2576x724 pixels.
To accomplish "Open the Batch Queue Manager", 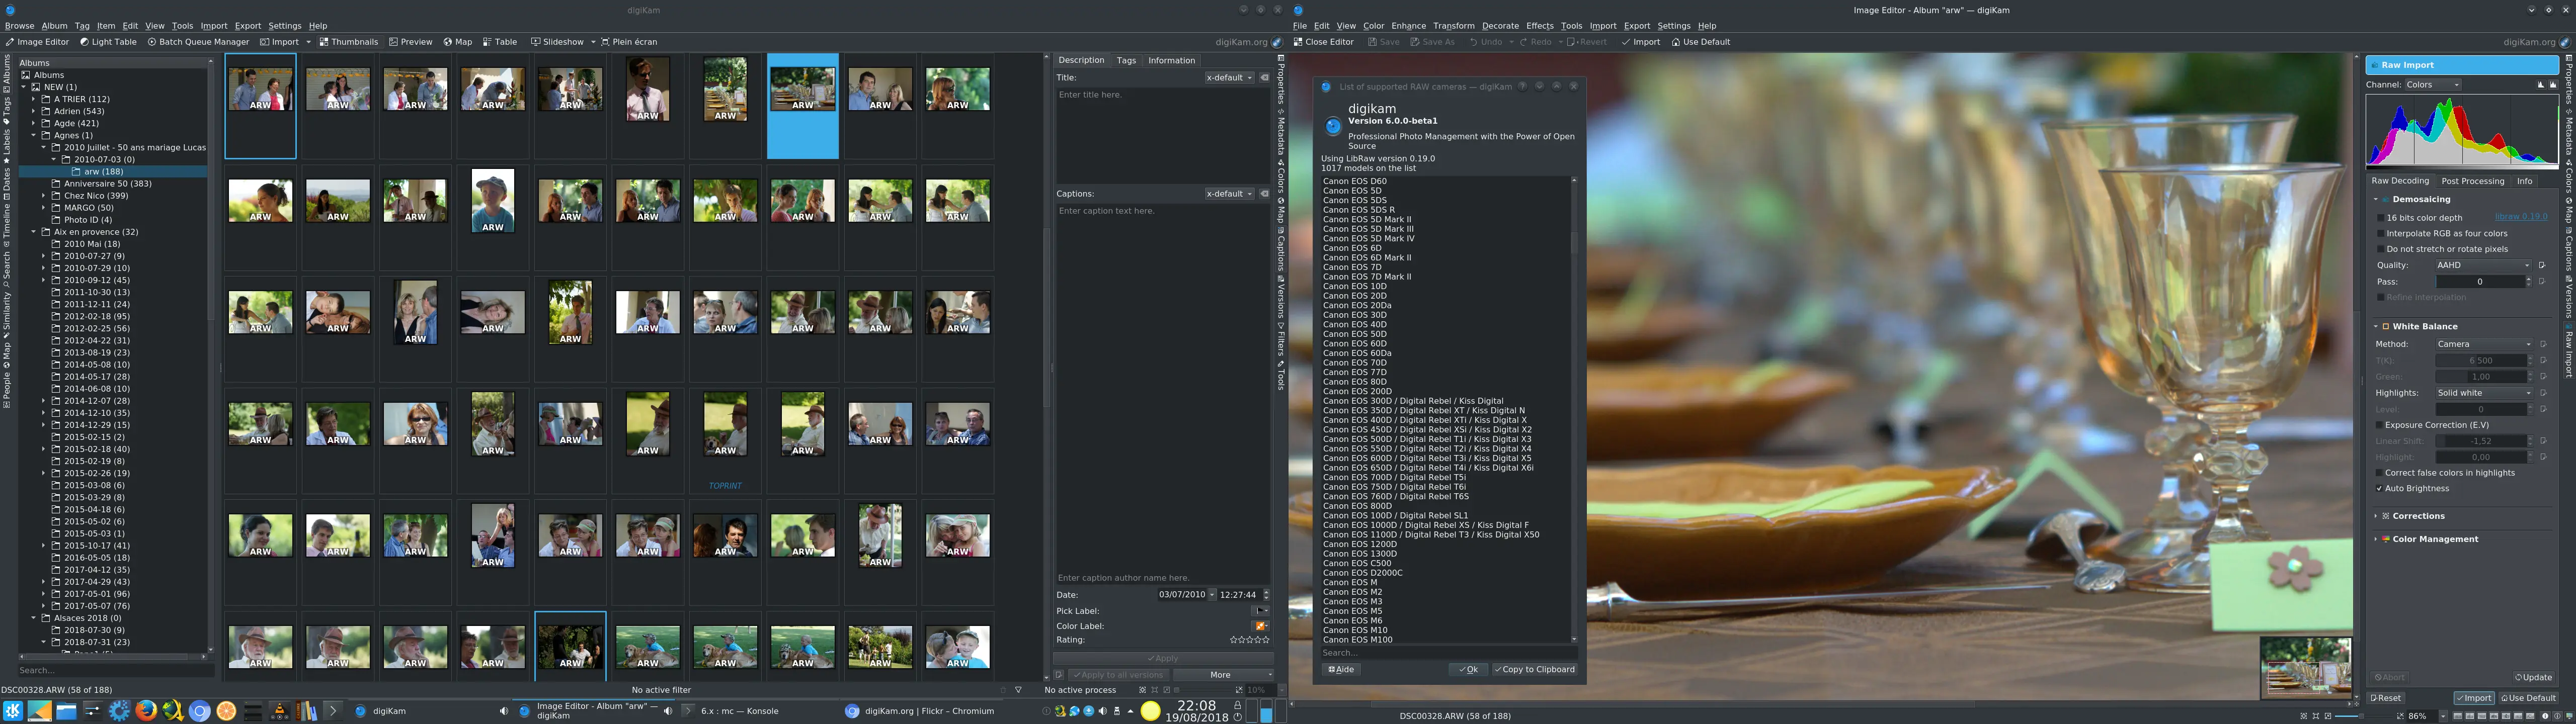I will [198, 42].
